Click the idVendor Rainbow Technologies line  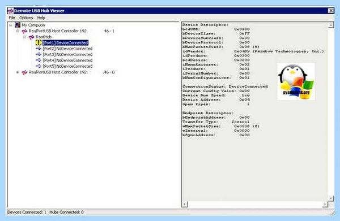[253, 51]
